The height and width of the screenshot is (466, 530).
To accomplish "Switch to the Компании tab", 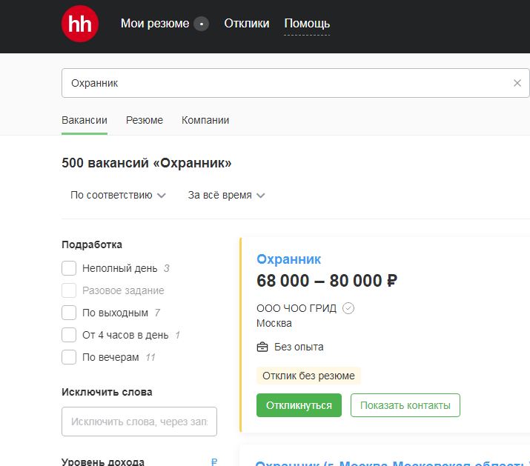I will tap(205, 120).
